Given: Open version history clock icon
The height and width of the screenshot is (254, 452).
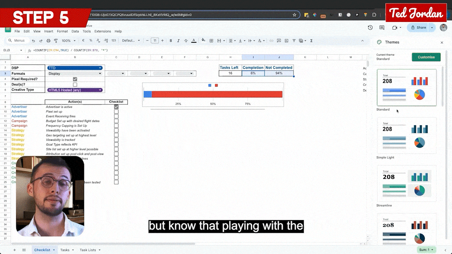Looking at the screenshot, I should (370, 28).
